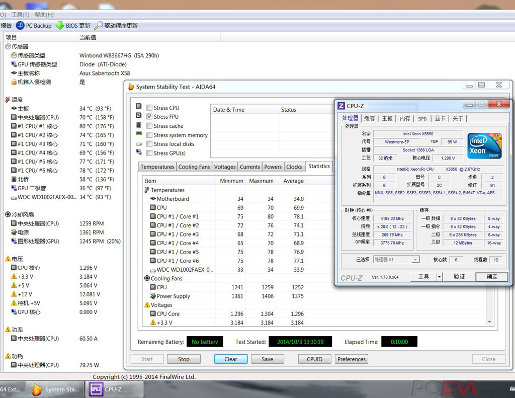The image size is (515, 398).
Task: Switch to the Clocks tab
Action: point(294,167)
